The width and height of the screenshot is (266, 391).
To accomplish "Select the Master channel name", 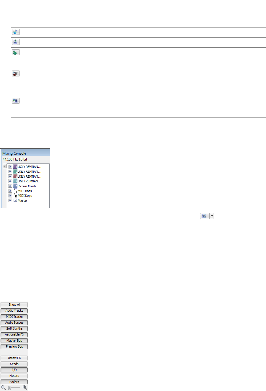I will [22, 201].
